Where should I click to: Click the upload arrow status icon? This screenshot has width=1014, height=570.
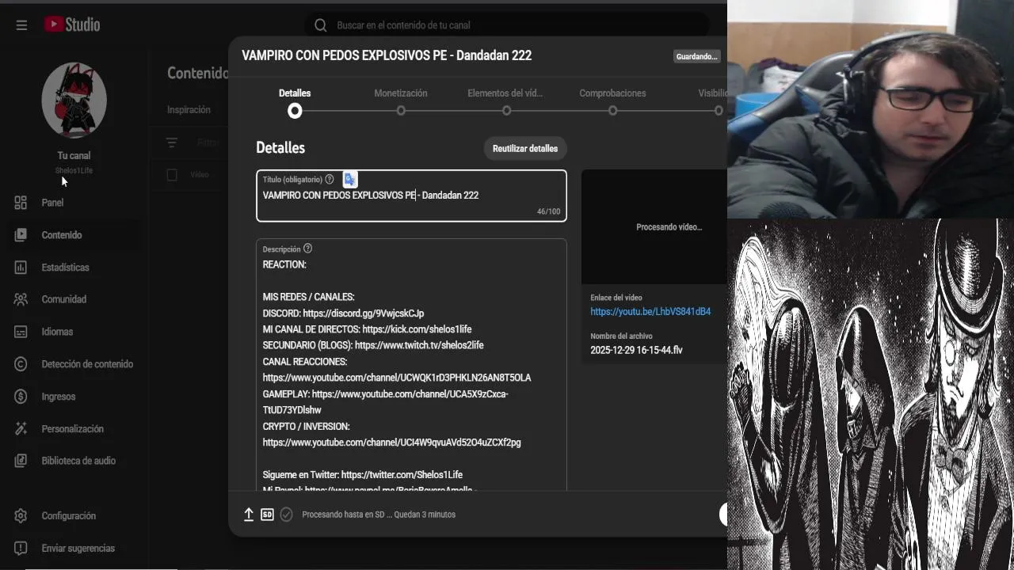click(x=248, y=515)
